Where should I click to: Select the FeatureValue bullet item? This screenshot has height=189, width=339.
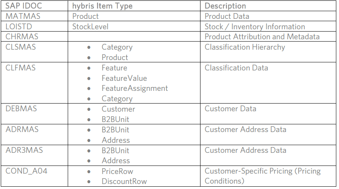click(x=124, y=78)
